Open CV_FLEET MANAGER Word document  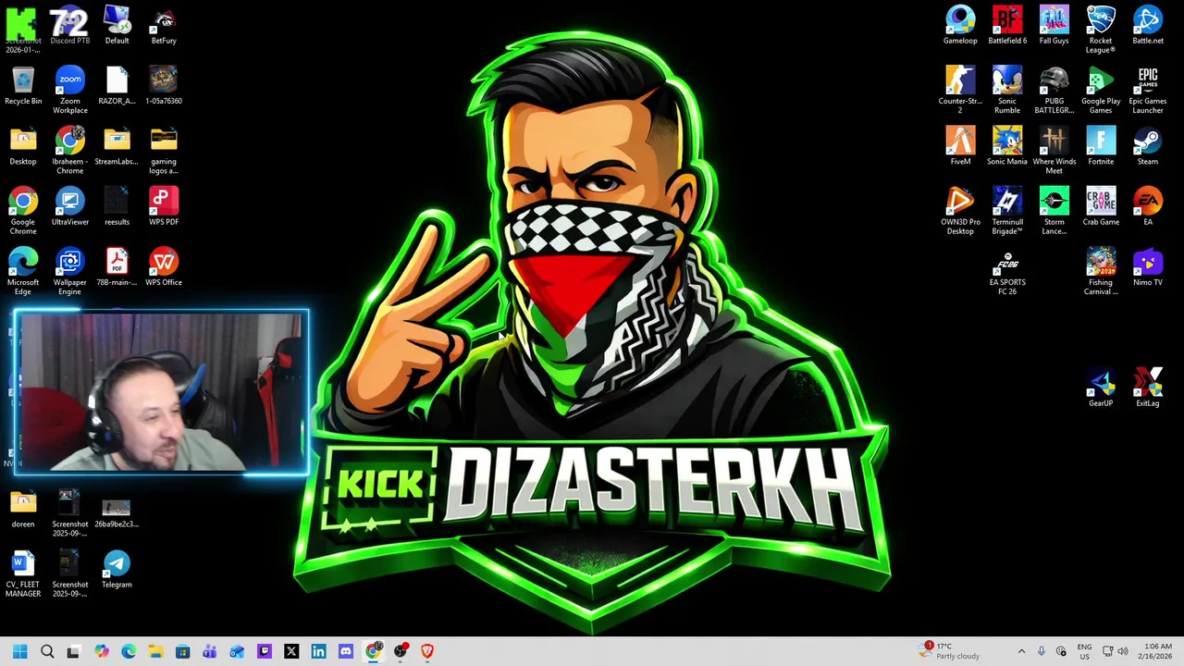click(x=23, y=573)
